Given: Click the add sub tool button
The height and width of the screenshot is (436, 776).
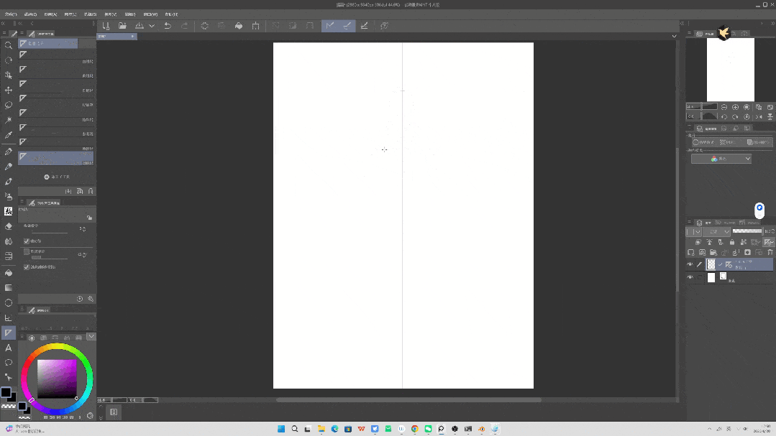Looking at the screenshot, I should 56,177.
